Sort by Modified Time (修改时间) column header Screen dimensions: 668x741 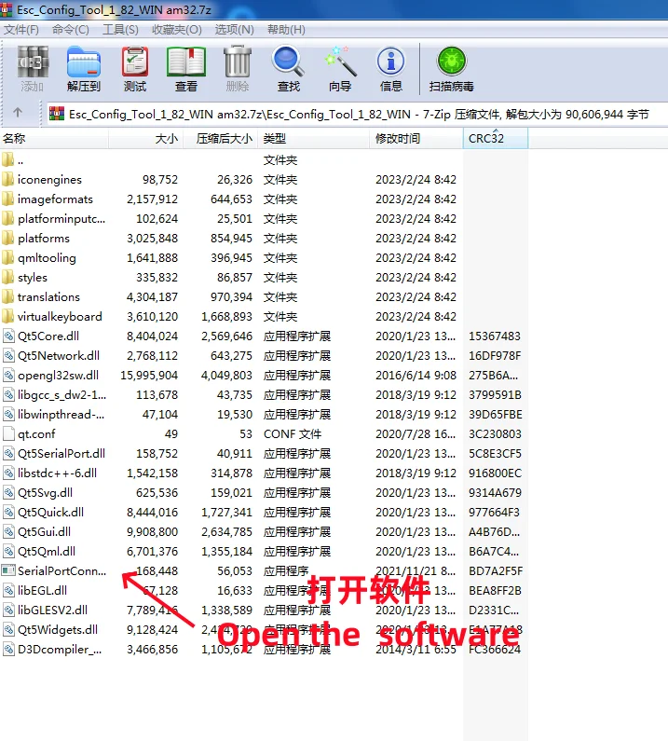pos(398,138)
